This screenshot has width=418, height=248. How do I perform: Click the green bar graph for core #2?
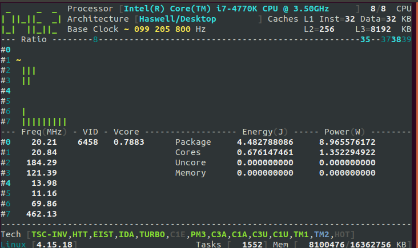(x=29, y=71)
